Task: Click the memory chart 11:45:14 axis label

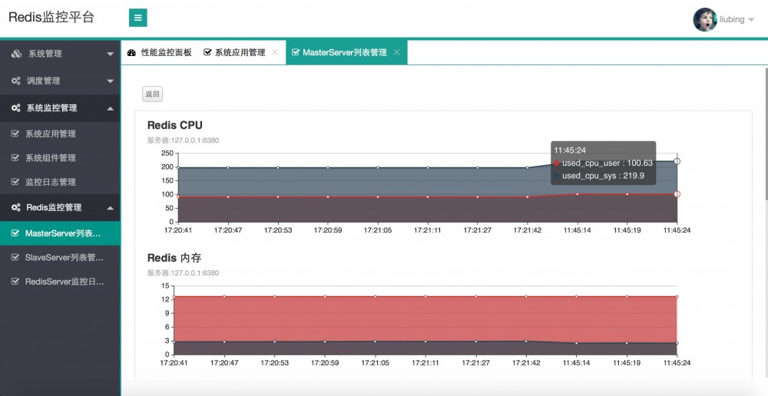Action: [x=577, y=363]
